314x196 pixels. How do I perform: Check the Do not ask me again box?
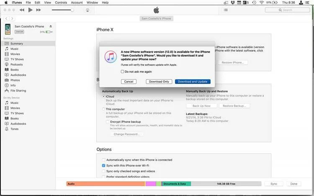(122, 71)
